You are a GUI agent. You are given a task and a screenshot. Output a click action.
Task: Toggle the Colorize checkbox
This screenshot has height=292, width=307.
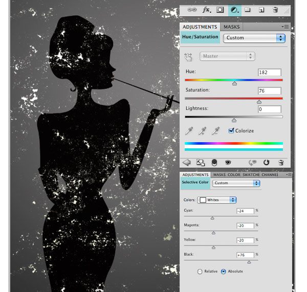231,131
